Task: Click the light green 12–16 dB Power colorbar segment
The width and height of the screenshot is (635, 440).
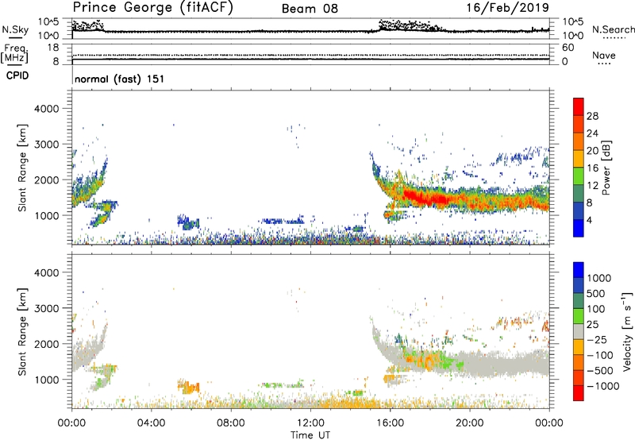Action: 579,176
